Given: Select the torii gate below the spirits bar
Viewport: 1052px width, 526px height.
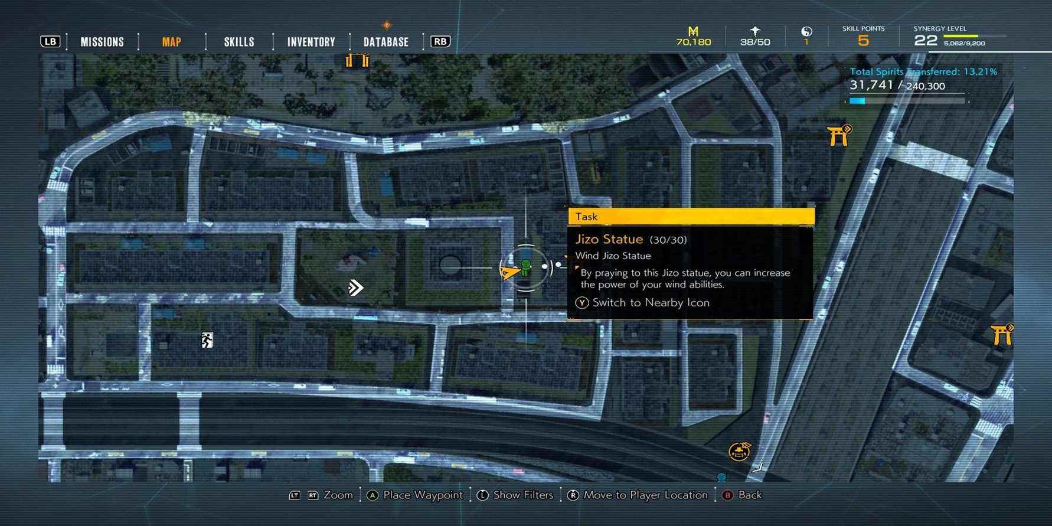Looking at the screenshot, I should click(x=839, y=136).
